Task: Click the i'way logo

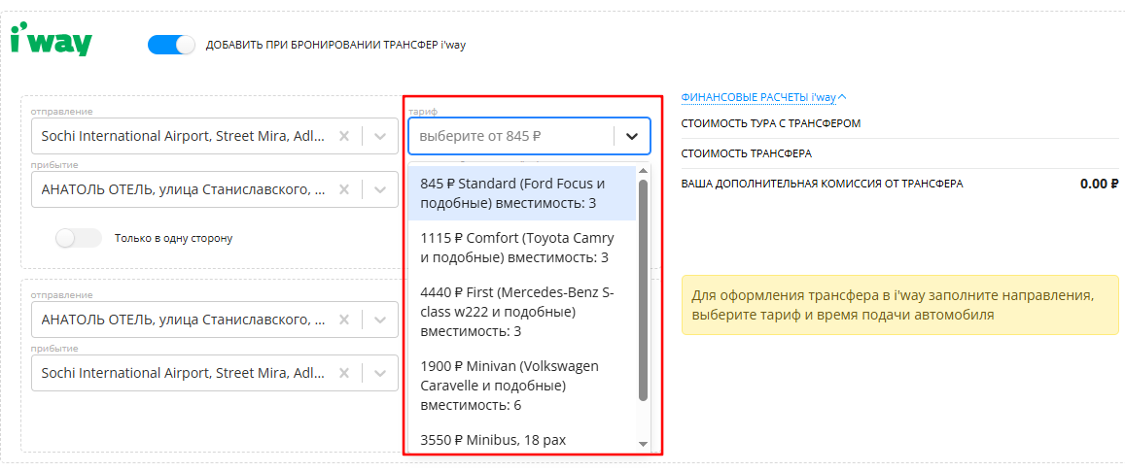Action: (51, 42)
